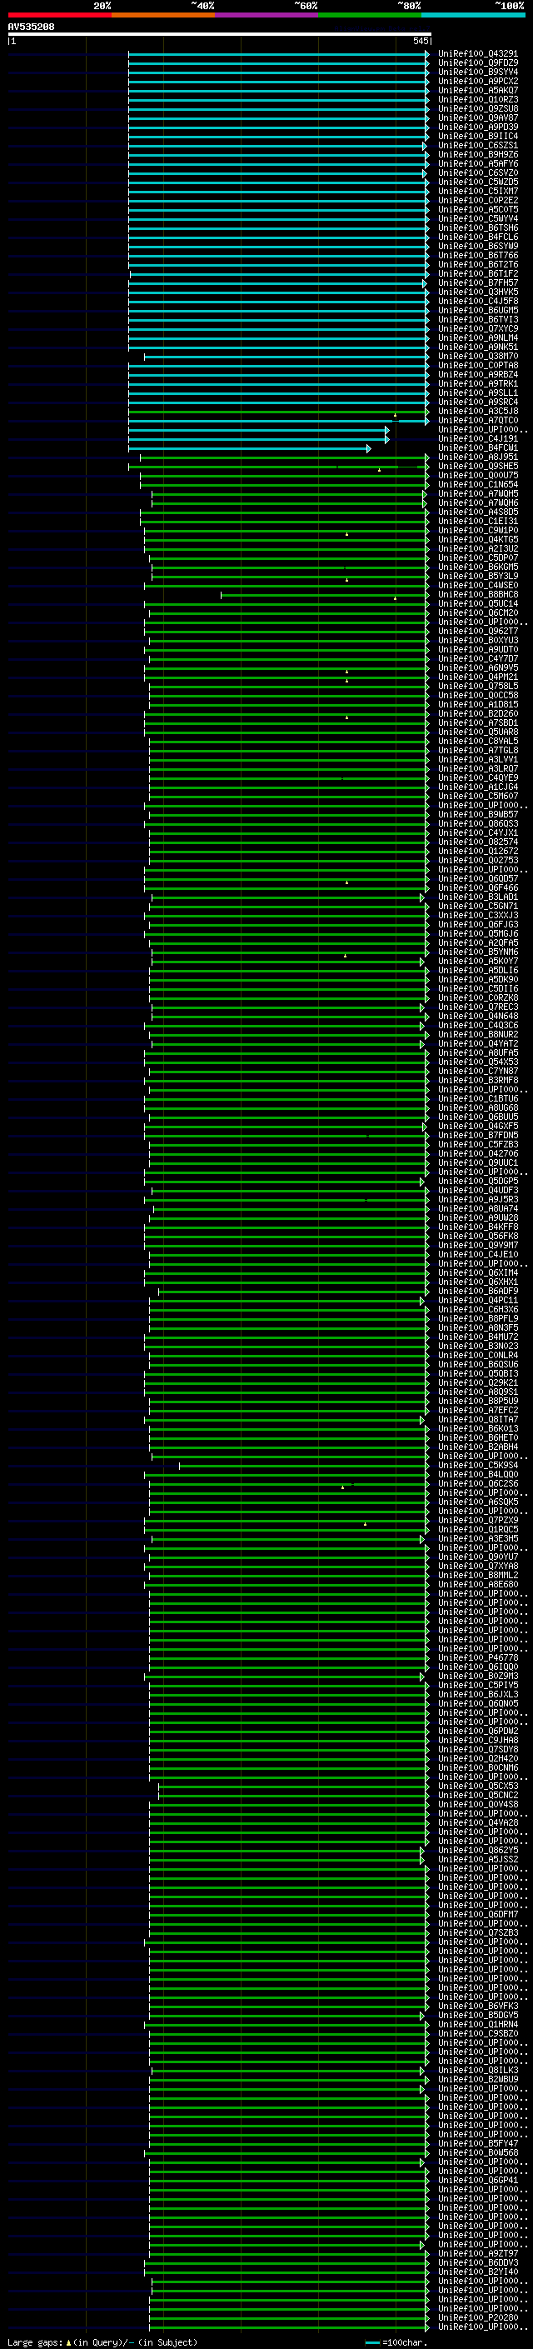The image size is (533, 2349).
Task: Click the UniRef100_A7WQH6 label
Action: tap(477, 502)
